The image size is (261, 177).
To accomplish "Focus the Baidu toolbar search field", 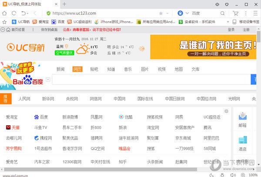I will 205,13.
